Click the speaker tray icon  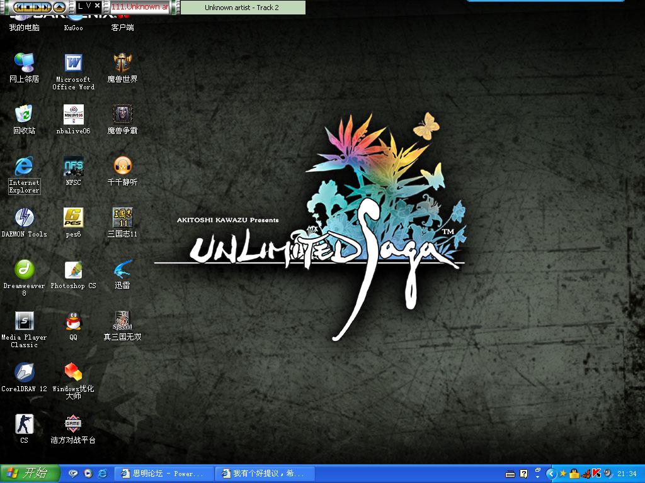[608, 474]
